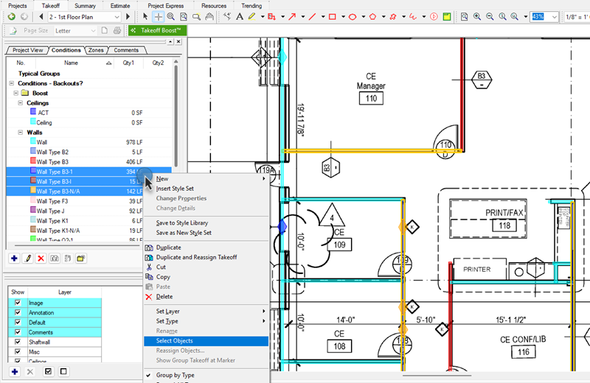The width and height of the screenshot is (590, 383).
Task: Select the red ellipse drawing tool
Action: (x=353, y=16)
